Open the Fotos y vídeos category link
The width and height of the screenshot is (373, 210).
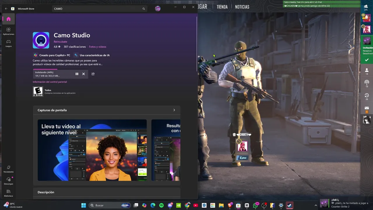98,47
